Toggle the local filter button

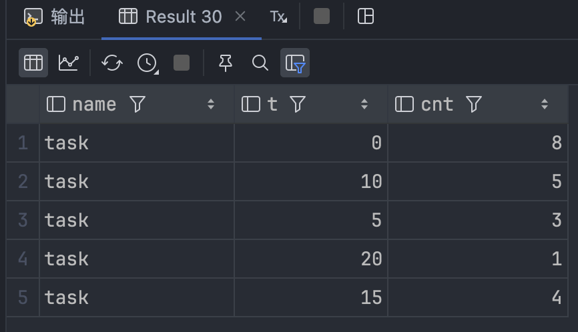coord(295,63)
